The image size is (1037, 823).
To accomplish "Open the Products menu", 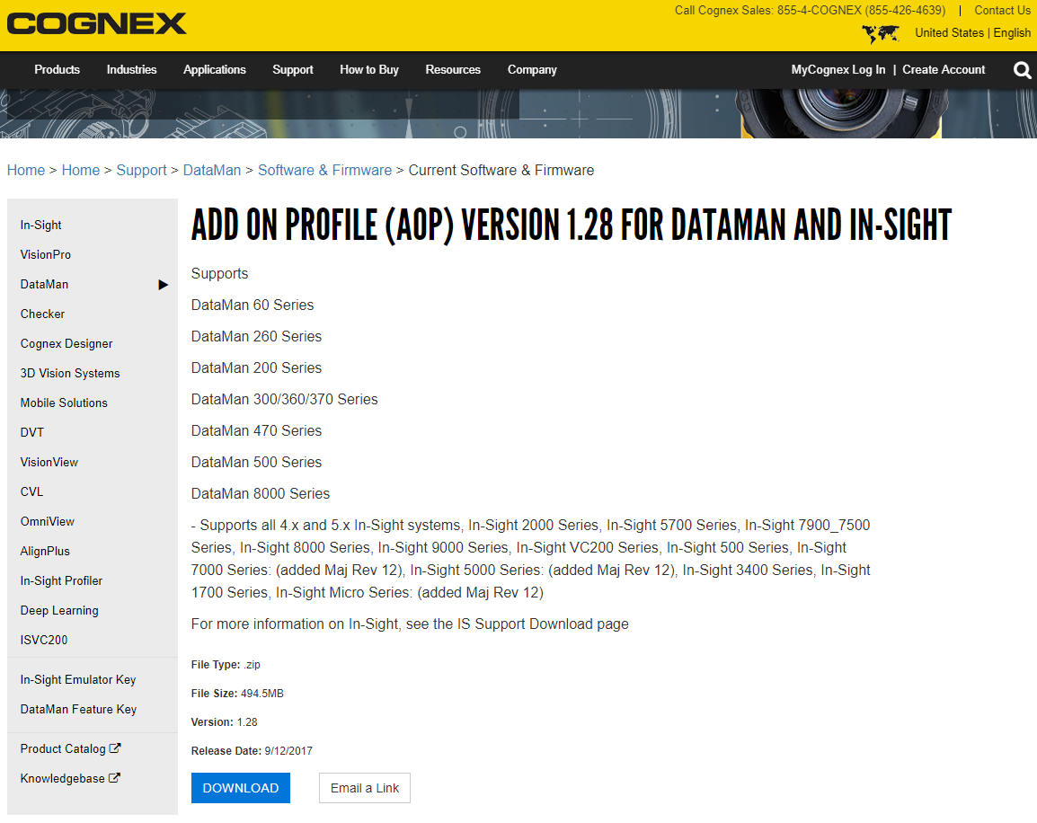I will [x=57, y=69].
